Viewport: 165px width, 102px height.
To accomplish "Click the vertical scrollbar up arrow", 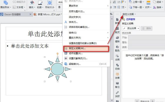I will click(x=112, y=19).
